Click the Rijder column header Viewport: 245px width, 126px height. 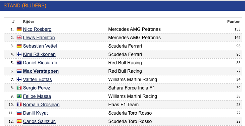(29, 21)
